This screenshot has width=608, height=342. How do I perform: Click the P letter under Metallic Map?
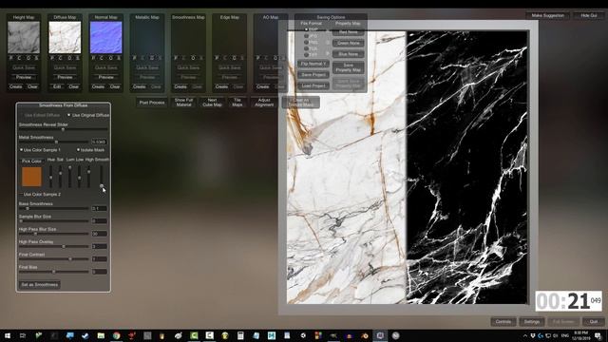point(134,58)
